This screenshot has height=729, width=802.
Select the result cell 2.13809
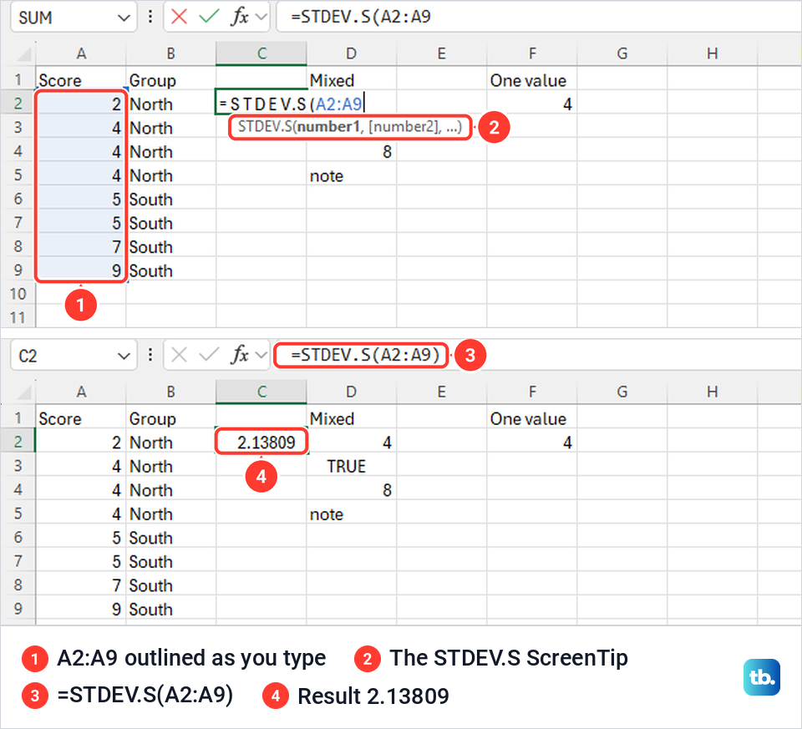click(261, 443)
